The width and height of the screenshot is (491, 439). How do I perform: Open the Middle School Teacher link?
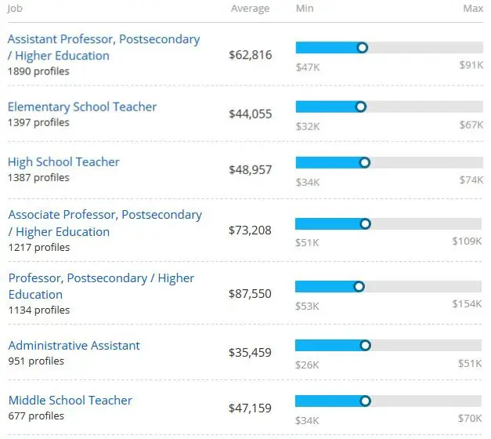coord(70,400)
